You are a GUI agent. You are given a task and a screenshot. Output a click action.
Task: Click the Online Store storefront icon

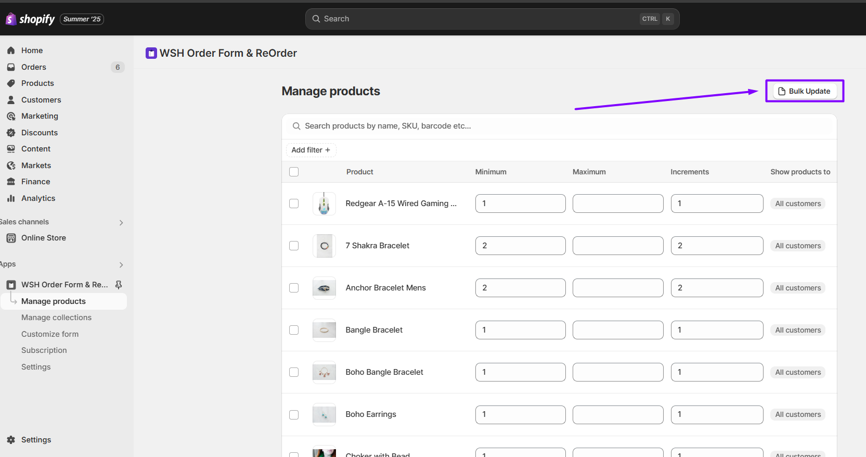(x=11, y=238)
